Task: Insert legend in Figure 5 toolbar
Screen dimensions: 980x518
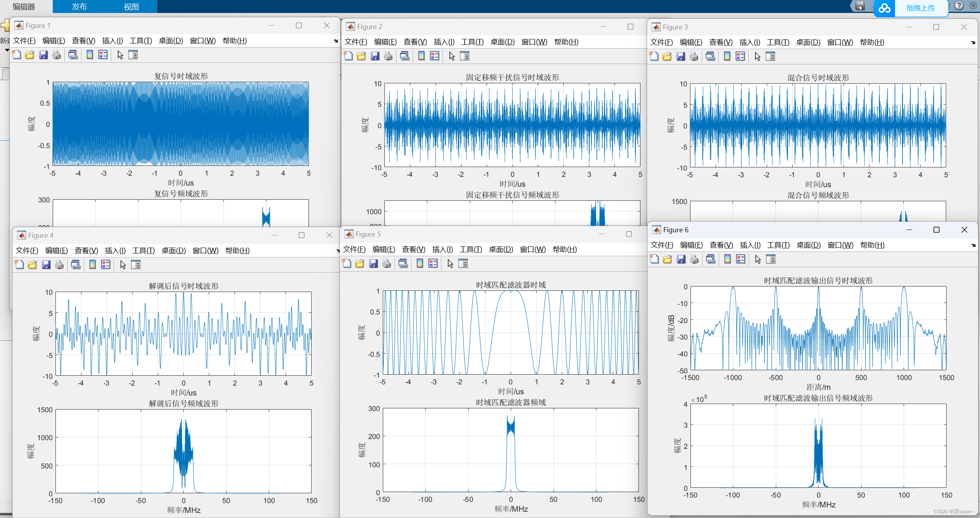Action: pos(433,264)
